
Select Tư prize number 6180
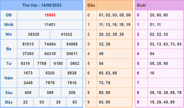[58, 64]
